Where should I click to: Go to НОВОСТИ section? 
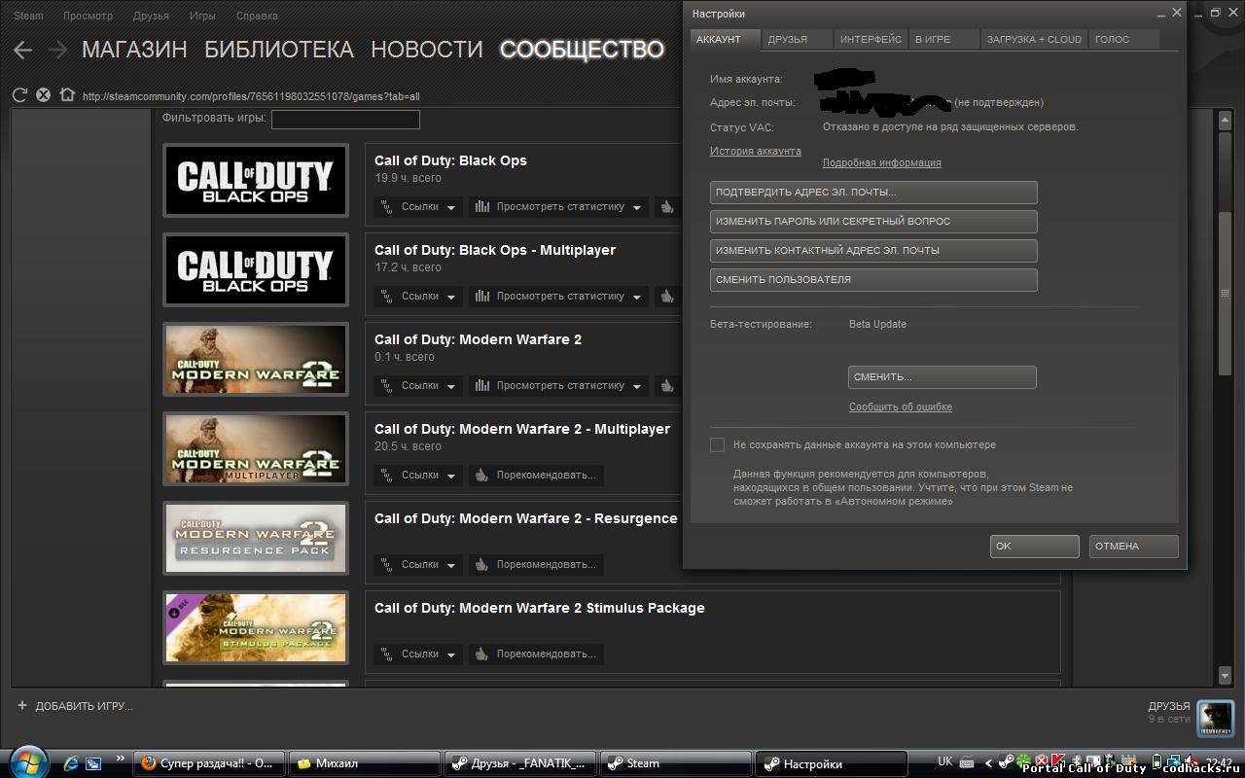point(427,50)
